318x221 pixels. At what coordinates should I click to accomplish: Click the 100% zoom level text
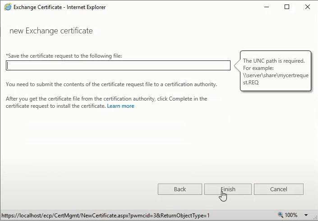pos(291,215)
